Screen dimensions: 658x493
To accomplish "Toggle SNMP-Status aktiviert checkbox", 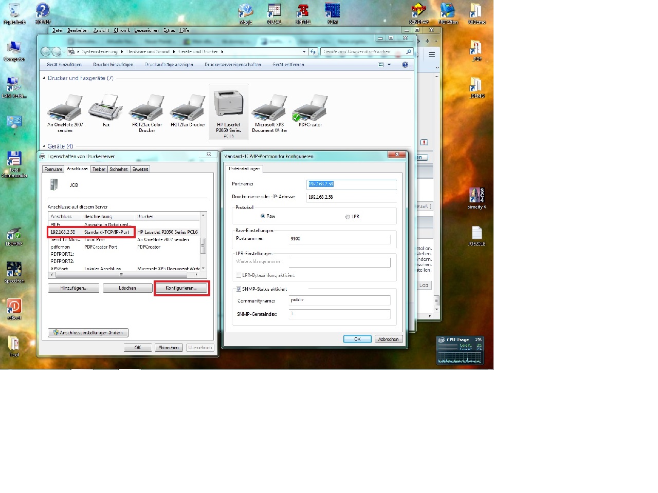I will pyautogui.click(x=239, y=289).
